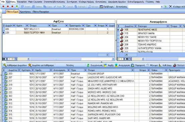Open the Extra Εφαρμογές menu
Screen dimensions: 185x122
click(136, 2)
